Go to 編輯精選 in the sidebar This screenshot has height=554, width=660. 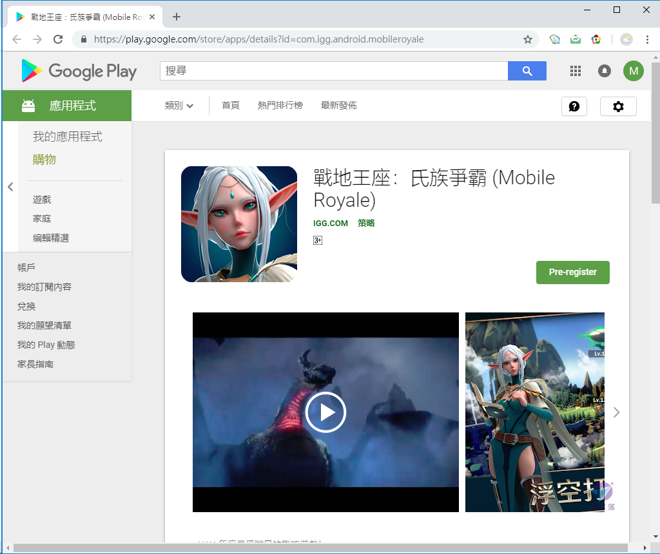[x=51, y=238]
